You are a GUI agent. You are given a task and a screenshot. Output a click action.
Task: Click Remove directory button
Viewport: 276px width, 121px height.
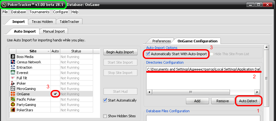pyautogui.click(x=223, y=101)
